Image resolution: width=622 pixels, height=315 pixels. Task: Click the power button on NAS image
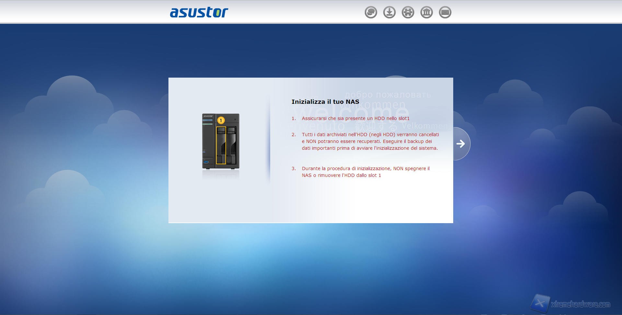click(x=235, y=119)
